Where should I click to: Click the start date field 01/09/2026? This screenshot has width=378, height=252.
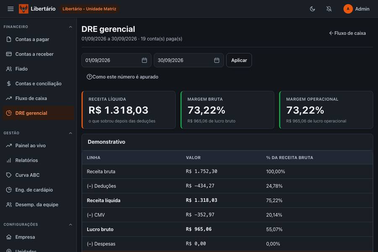[116, 60]
